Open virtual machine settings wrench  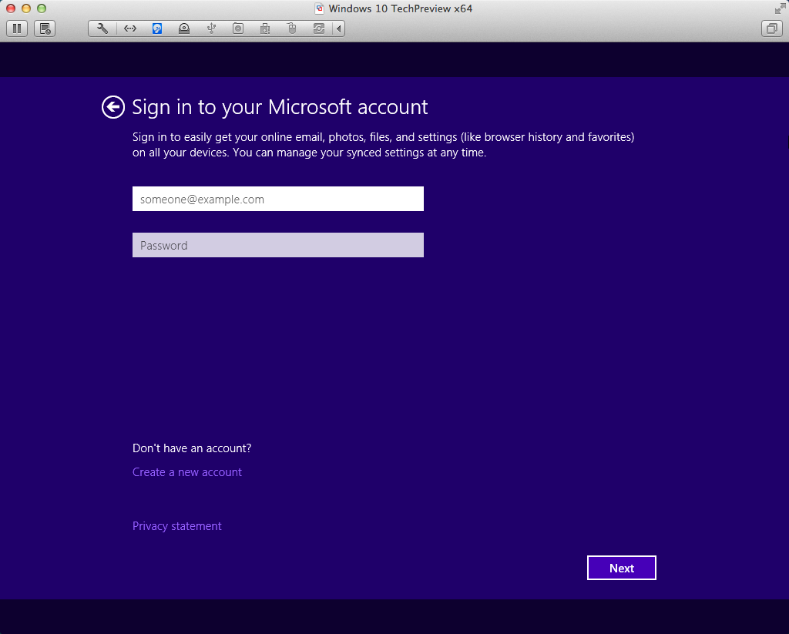(102, 29)
